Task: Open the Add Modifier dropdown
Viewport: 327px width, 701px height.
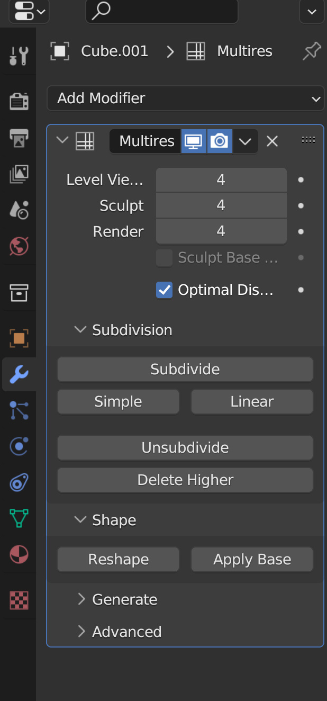Action: coord(186,98)
